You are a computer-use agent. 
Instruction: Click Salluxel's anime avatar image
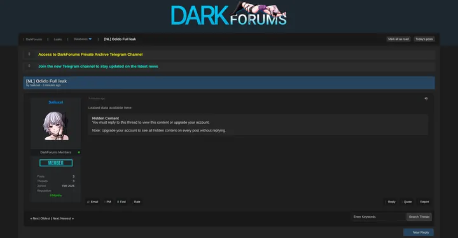point(56,126)
